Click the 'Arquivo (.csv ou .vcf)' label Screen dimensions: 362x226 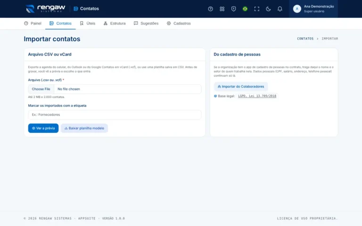45,80
